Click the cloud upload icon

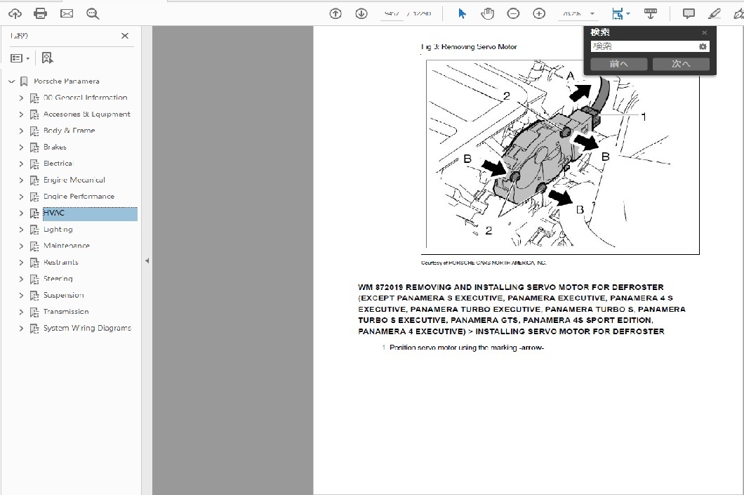point(15,14)
